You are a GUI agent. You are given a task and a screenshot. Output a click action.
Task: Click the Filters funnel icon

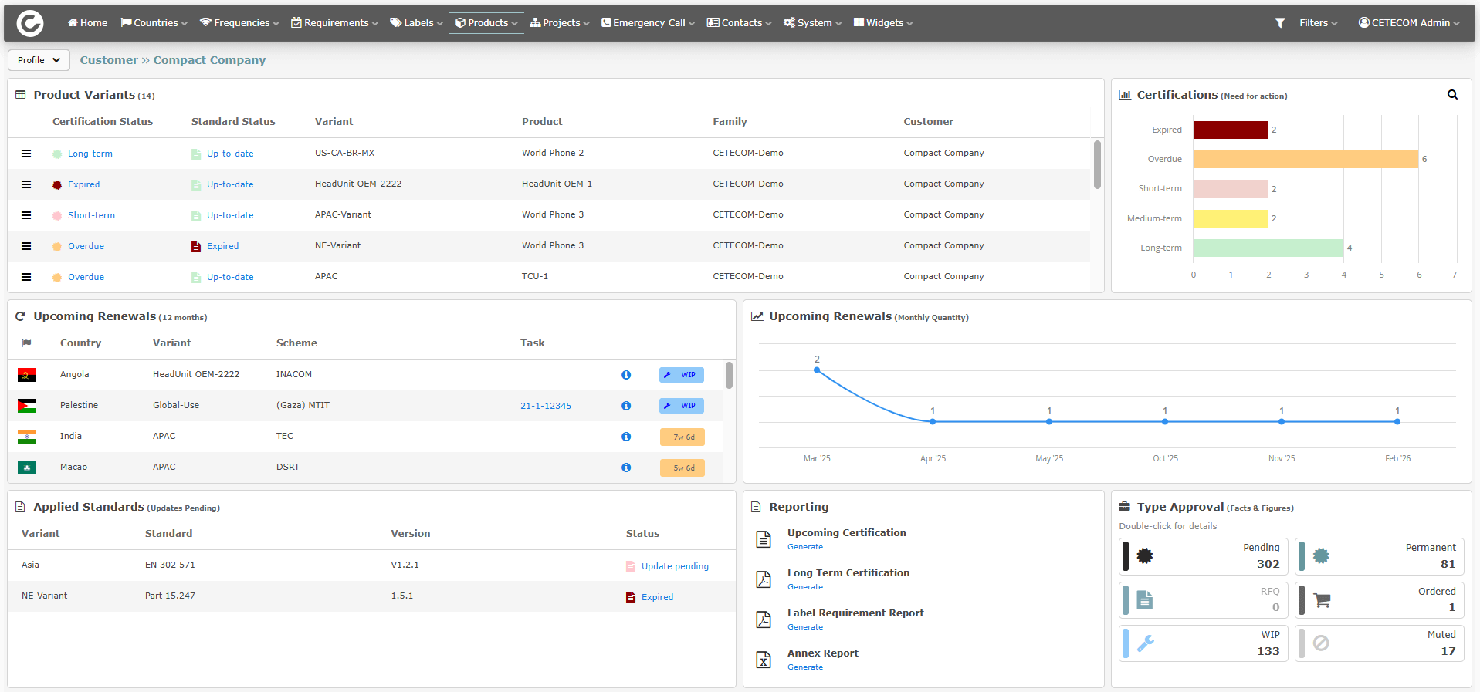click(x=1280, y=23)
